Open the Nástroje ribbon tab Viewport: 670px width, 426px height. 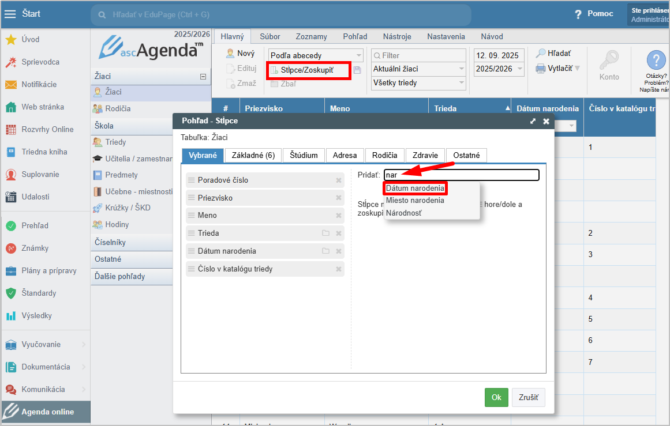(397, 36)
